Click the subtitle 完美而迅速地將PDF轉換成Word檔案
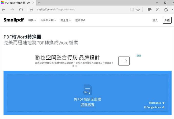 click(41, 43)
